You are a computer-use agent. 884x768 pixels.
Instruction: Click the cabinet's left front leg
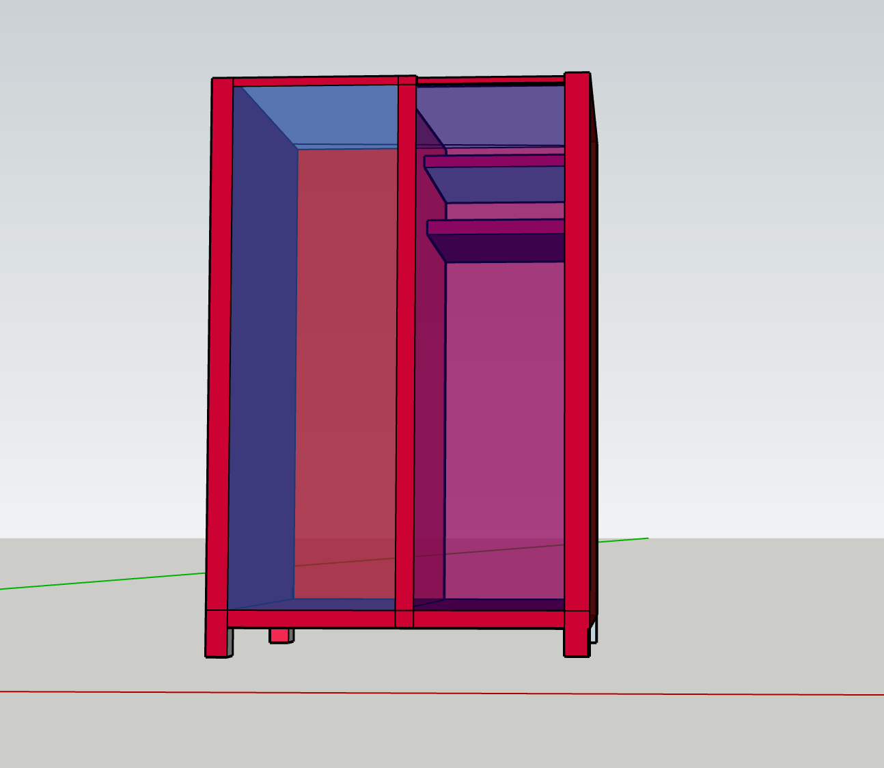coord(217,642)
